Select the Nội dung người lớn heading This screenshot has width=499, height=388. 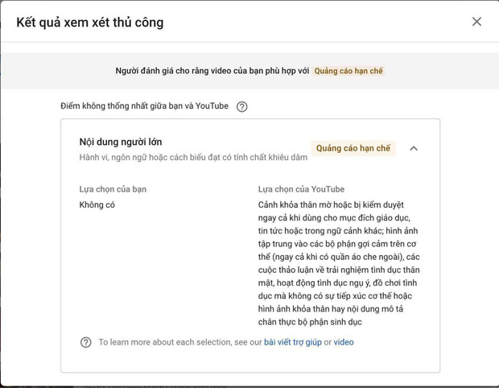(121, 142)
